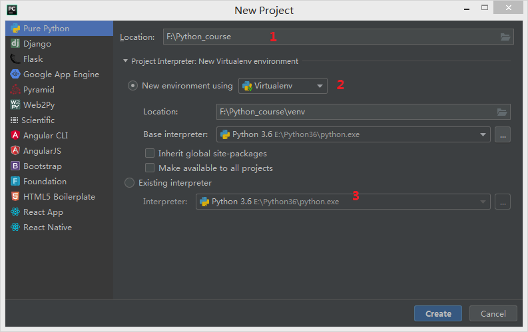Pick the Flask project icon
Image resolution: width=528 pixels, height=332 pixels.
(15, 59)
